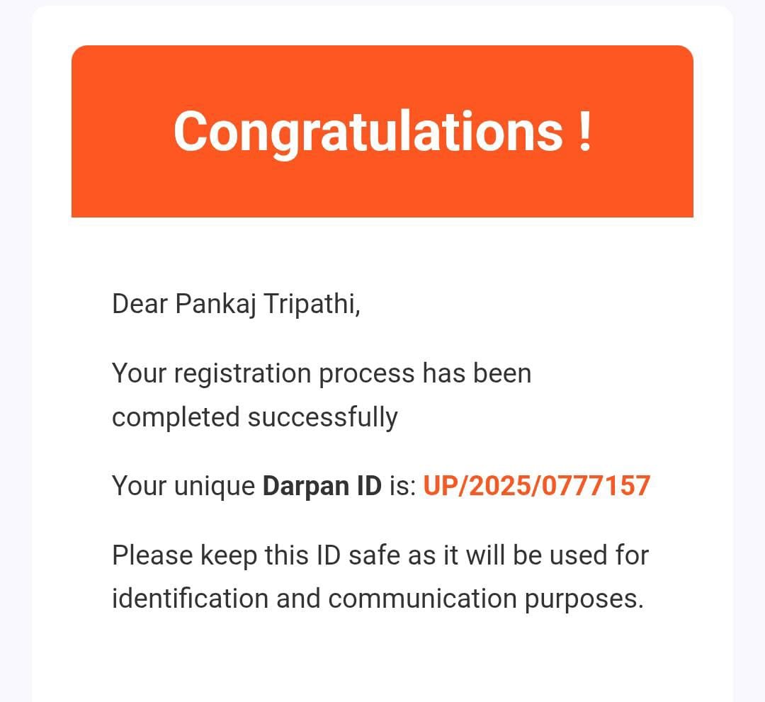This screenshot has width=765, height=702.
Task: Click the Darpan ID number UP/2025/0777157
Action: [536, 486]
